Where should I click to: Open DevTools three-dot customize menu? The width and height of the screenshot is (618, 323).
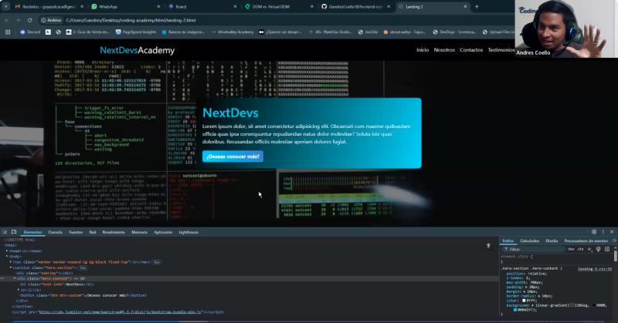603,232
